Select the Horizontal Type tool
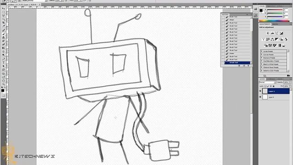Screen dimensions: 293x165 [3, 62]
